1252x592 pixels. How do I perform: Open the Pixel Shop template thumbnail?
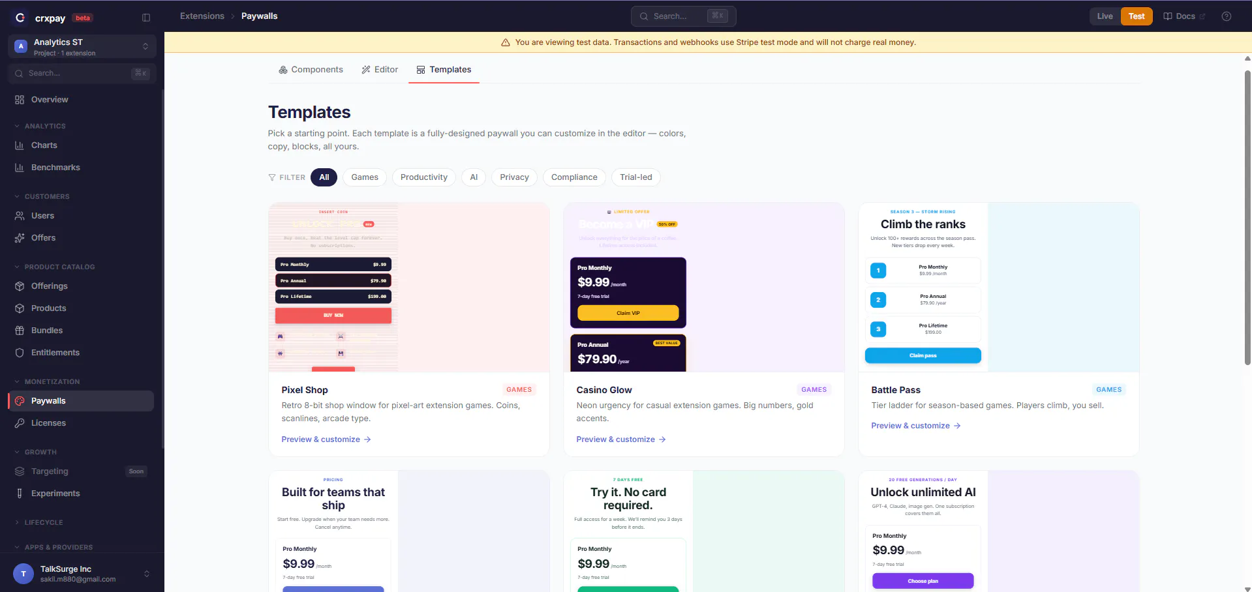pos(409,288)
